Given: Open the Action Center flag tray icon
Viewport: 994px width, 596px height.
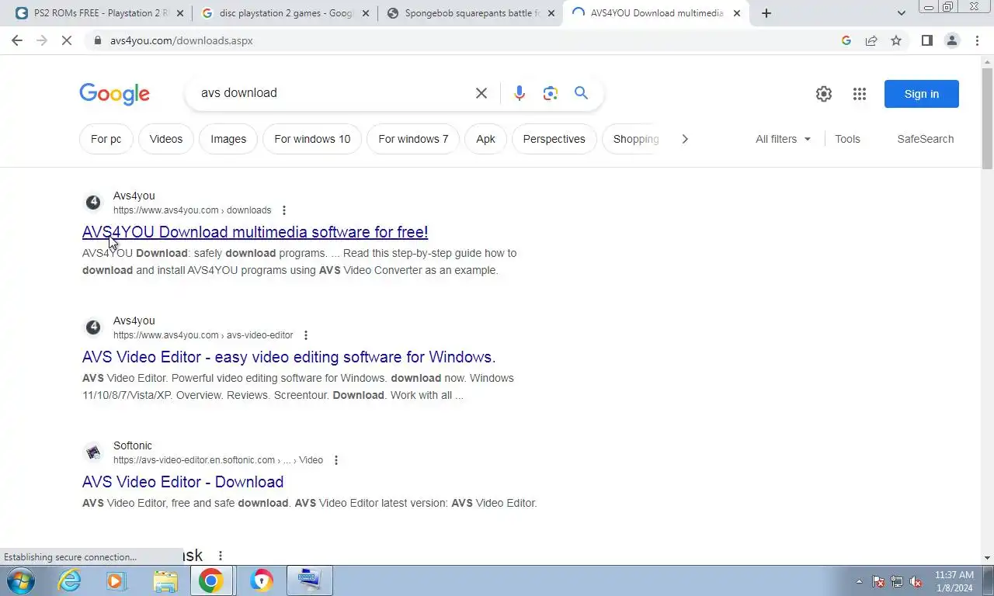Looking at the screenshot, I should click(878, 581).
